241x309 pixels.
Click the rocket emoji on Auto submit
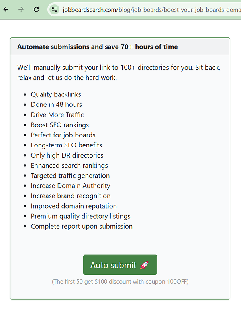144,265
